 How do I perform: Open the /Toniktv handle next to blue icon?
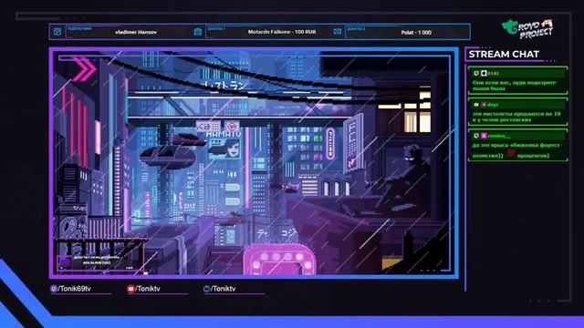(224, 289)
